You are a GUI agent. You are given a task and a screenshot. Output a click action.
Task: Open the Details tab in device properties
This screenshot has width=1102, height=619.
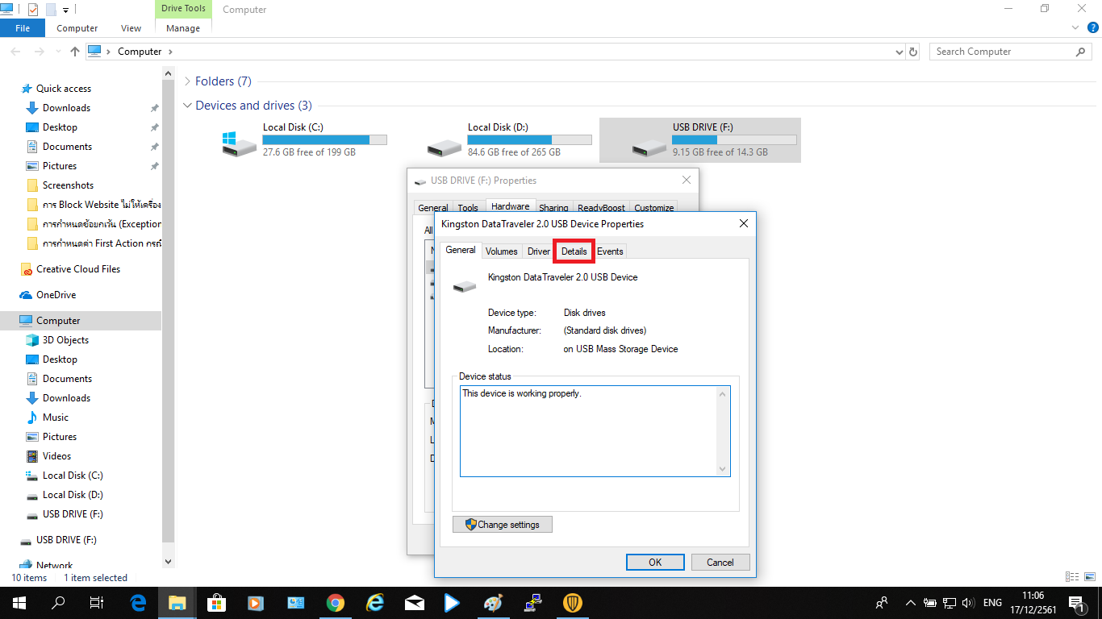[574, 251]
